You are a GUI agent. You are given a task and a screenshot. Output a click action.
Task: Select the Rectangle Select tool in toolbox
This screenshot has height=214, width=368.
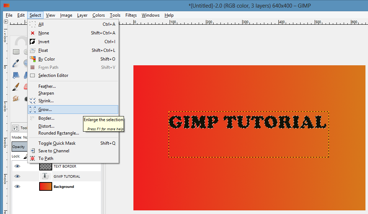coord(16,52)
